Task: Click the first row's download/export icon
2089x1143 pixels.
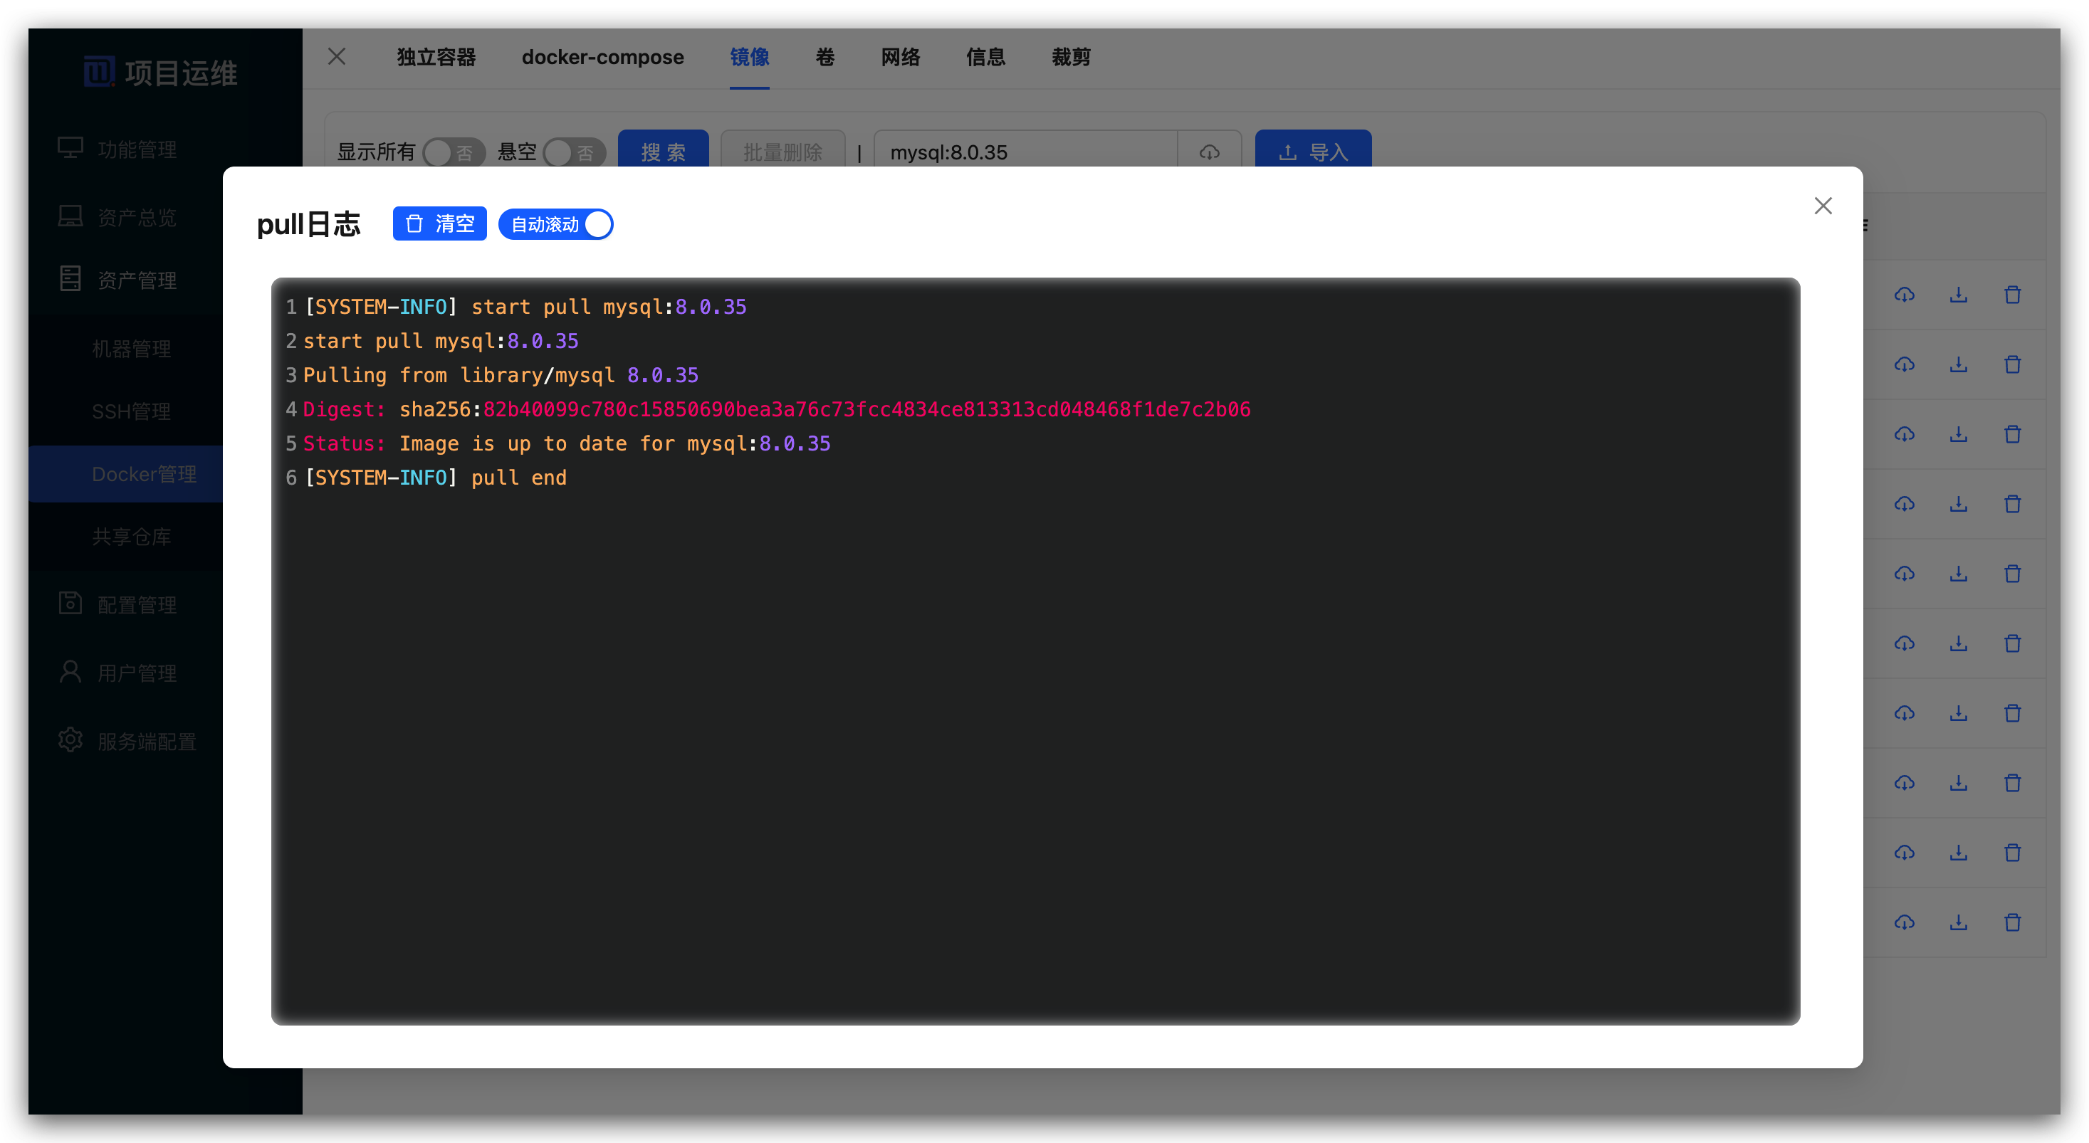Action: click(x=1959, y=295)
